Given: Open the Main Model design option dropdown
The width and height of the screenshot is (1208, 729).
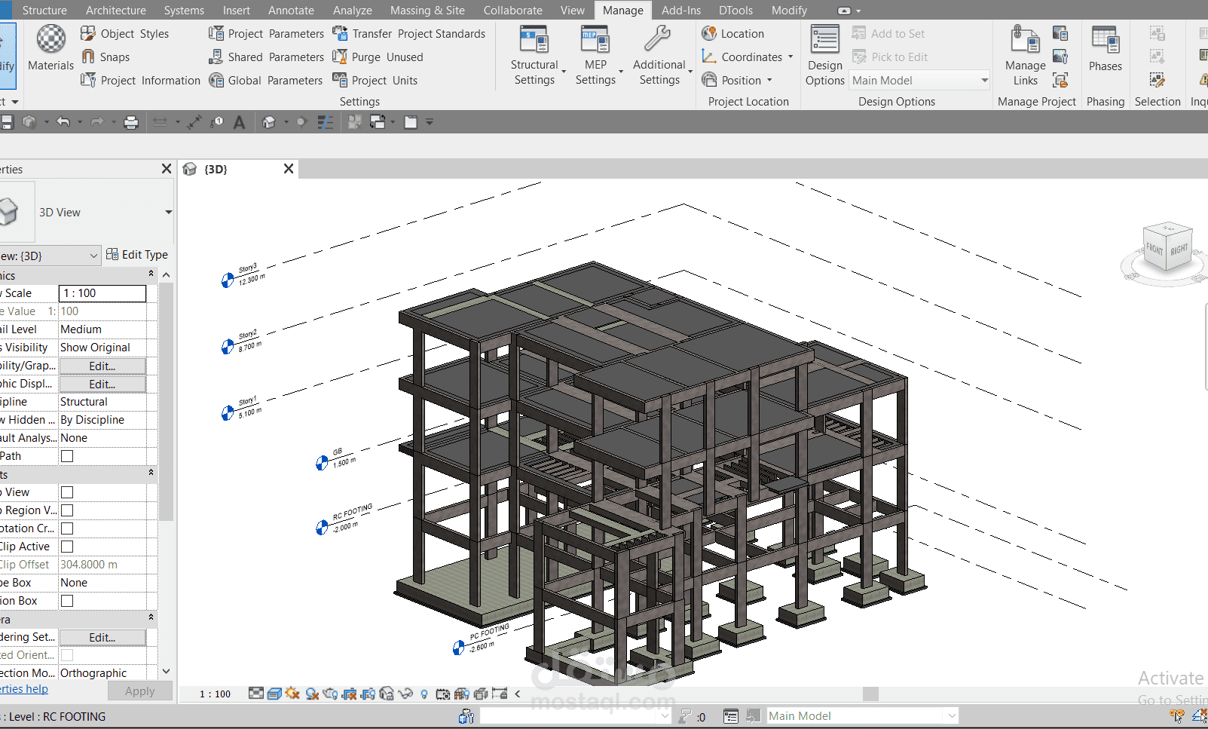Looking at the screenshot, I should point(919,81).
